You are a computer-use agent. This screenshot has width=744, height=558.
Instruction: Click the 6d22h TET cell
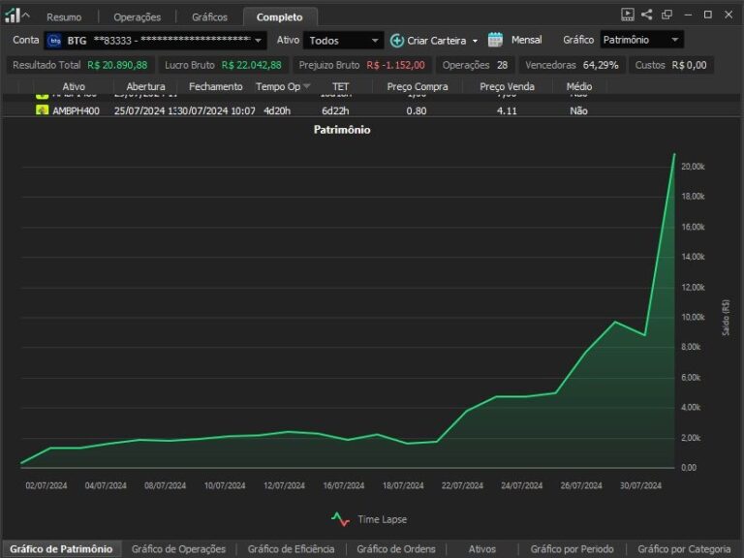click(335, 111)
